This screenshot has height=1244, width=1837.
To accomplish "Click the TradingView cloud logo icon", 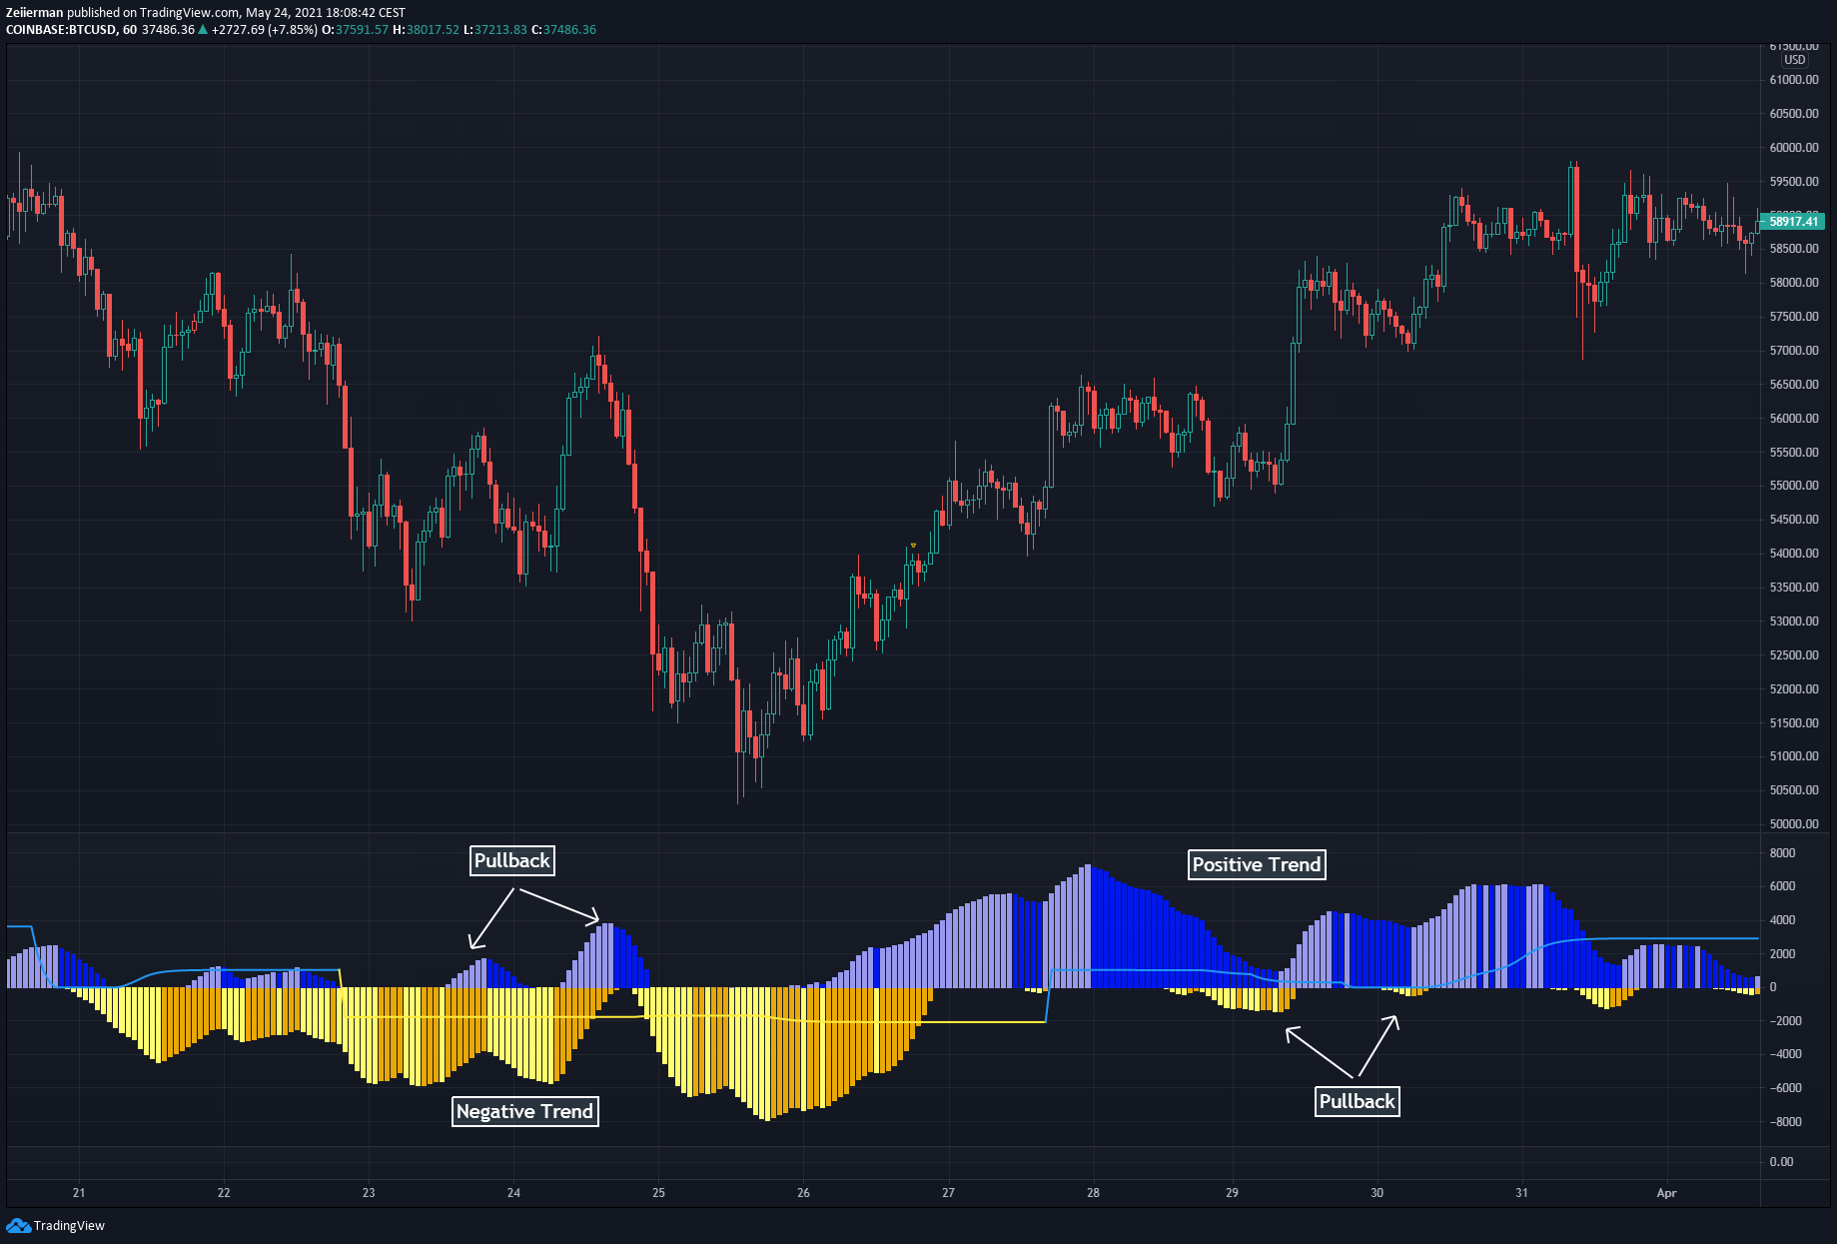I will [x=18, y=1225].
